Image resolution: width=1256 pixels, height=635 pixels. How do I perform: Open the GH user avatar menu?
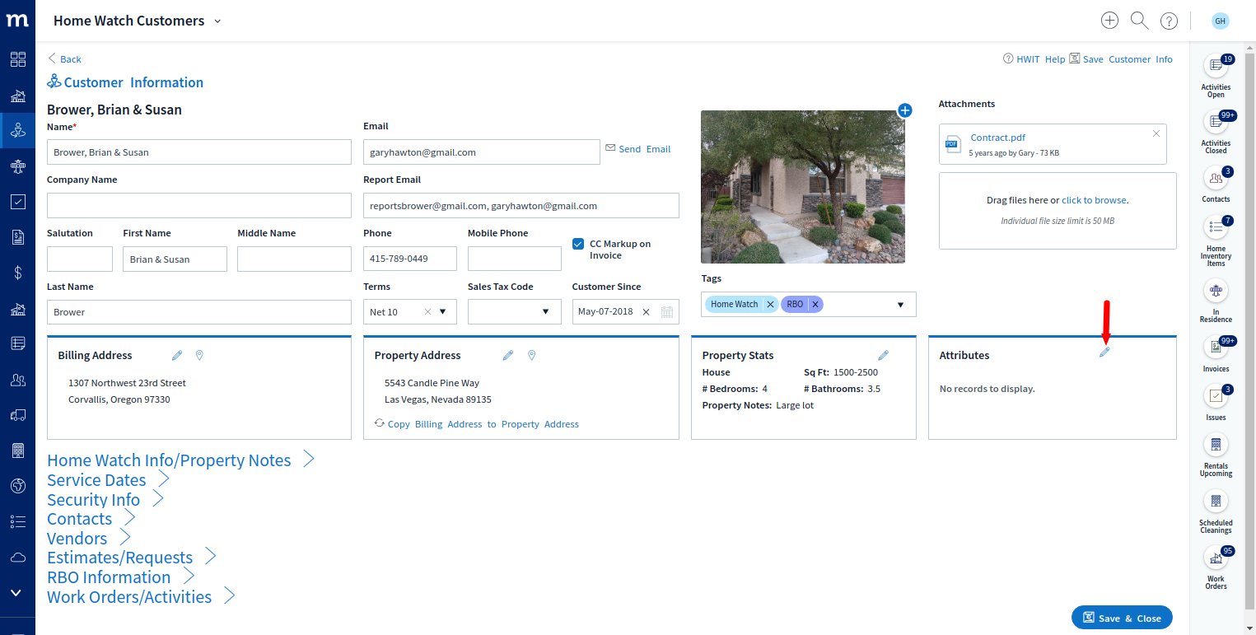pyautogui.click(x=1220, y=21)
